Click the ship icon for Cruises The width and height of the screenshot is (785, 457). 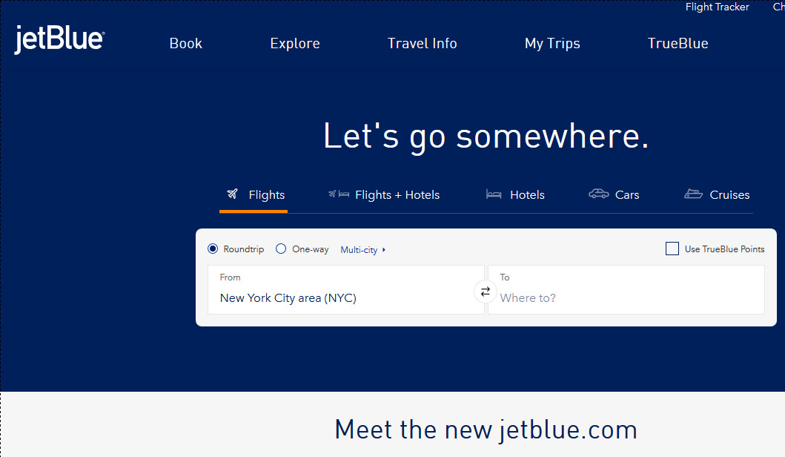pyautogui.click(x=693, y=194)
